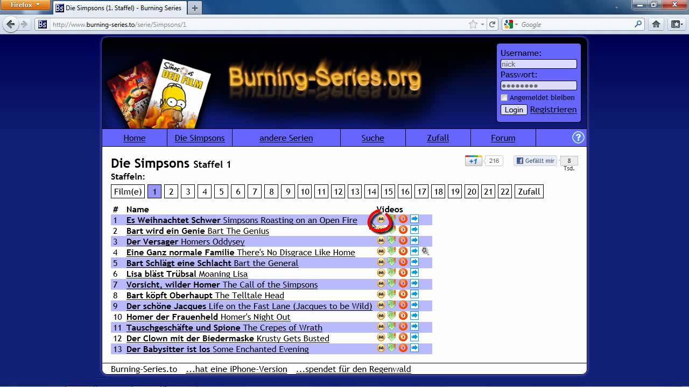Viewport: 689px width, 387px height.
Task: Select the Die Simpsons browser tab
Action: (x=119, y=8)
